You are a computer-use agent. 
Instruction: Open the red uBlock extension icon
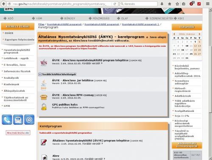tap(192, 3)
